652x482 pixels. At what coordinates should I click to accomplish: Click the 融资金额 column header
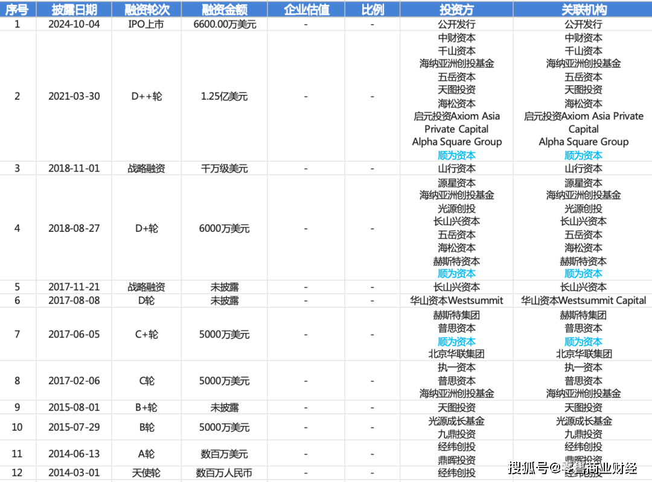point(224,9)
